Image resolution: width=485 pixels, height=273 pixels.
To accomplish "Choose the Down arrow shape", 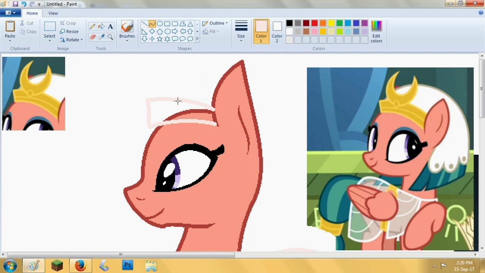I will point(144,39).
